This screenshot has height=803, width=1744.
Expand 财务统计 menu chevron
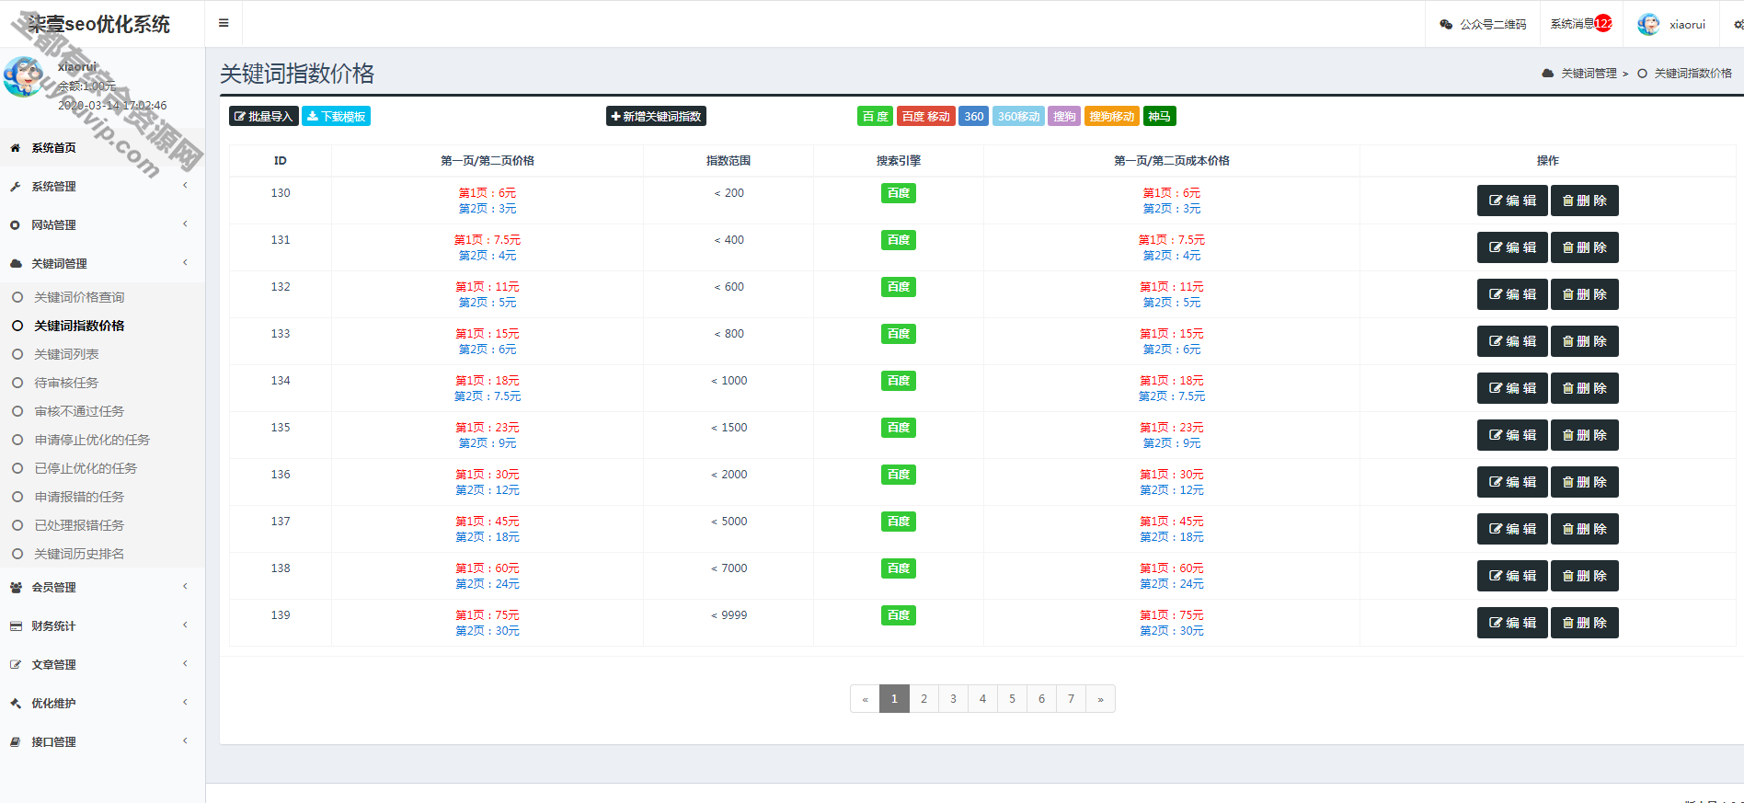pyautogui.click(x=185, y=625)
